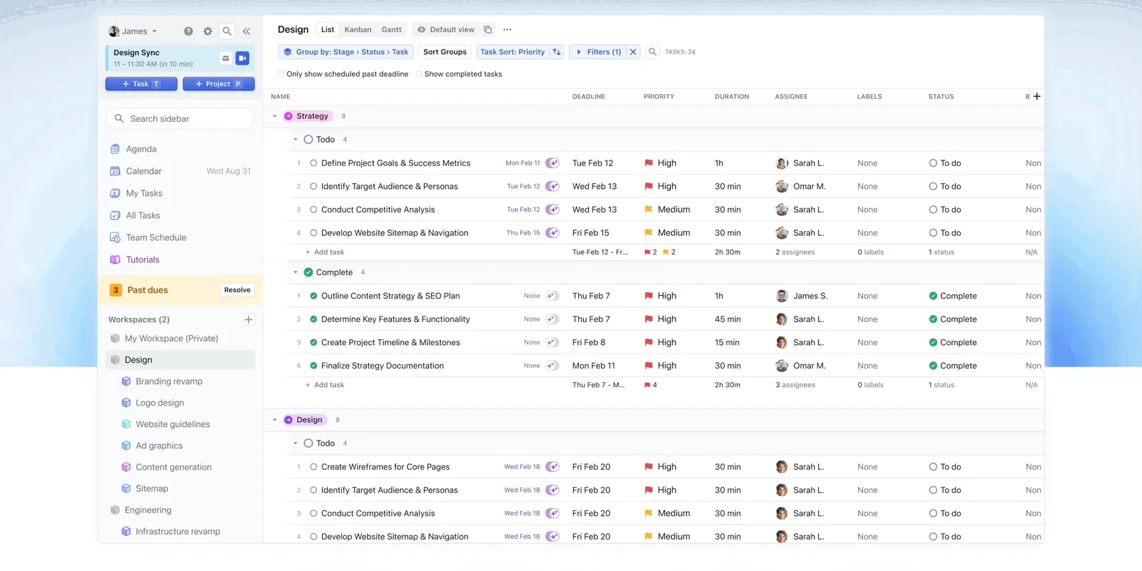Switch to Kanban view tab
The width and height of the screenshot is (1142, 571).
(358, 30)
